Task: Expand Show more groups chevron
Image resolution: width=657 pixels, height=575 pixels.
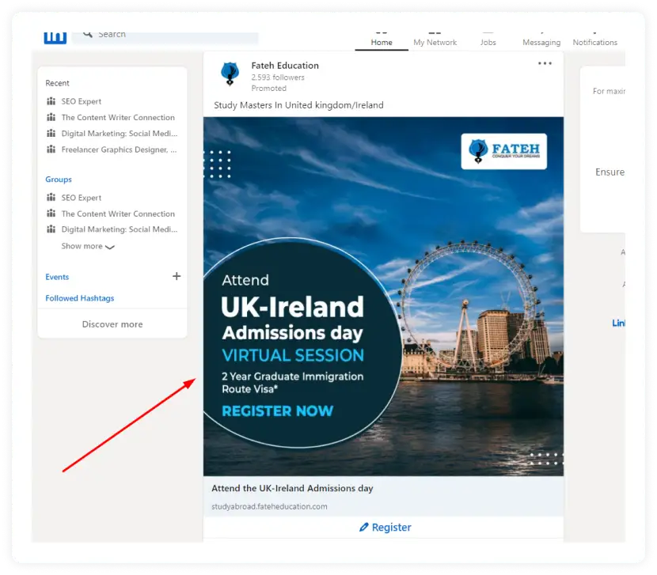Action: (x=110, y=247)
